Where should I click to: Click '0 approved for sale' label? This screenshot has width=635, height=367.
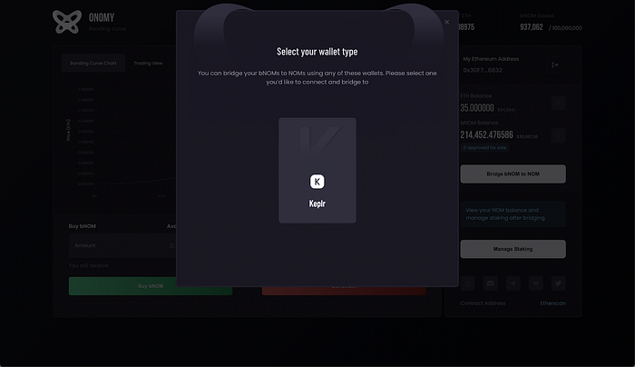pyautogui.click(x=484, y=147)
